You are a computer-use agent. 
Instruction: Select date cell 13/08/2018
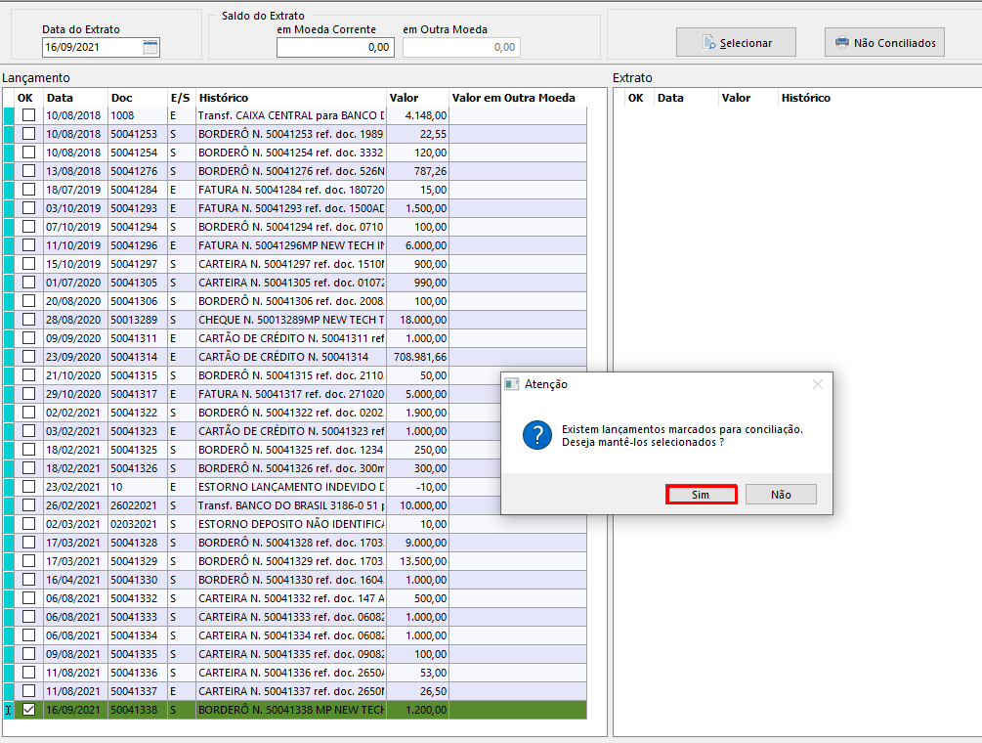pyautogui.click(x=76, y=171)
